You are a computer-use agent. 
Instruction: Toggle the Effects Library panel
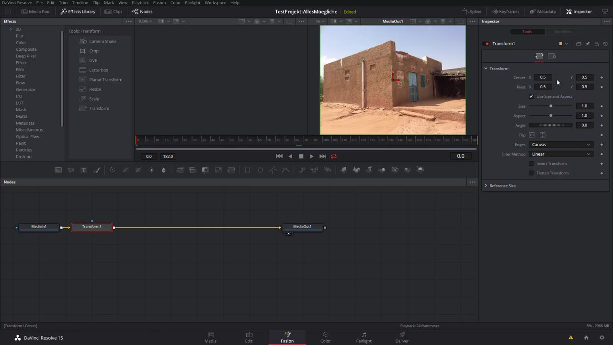point(78,11)
